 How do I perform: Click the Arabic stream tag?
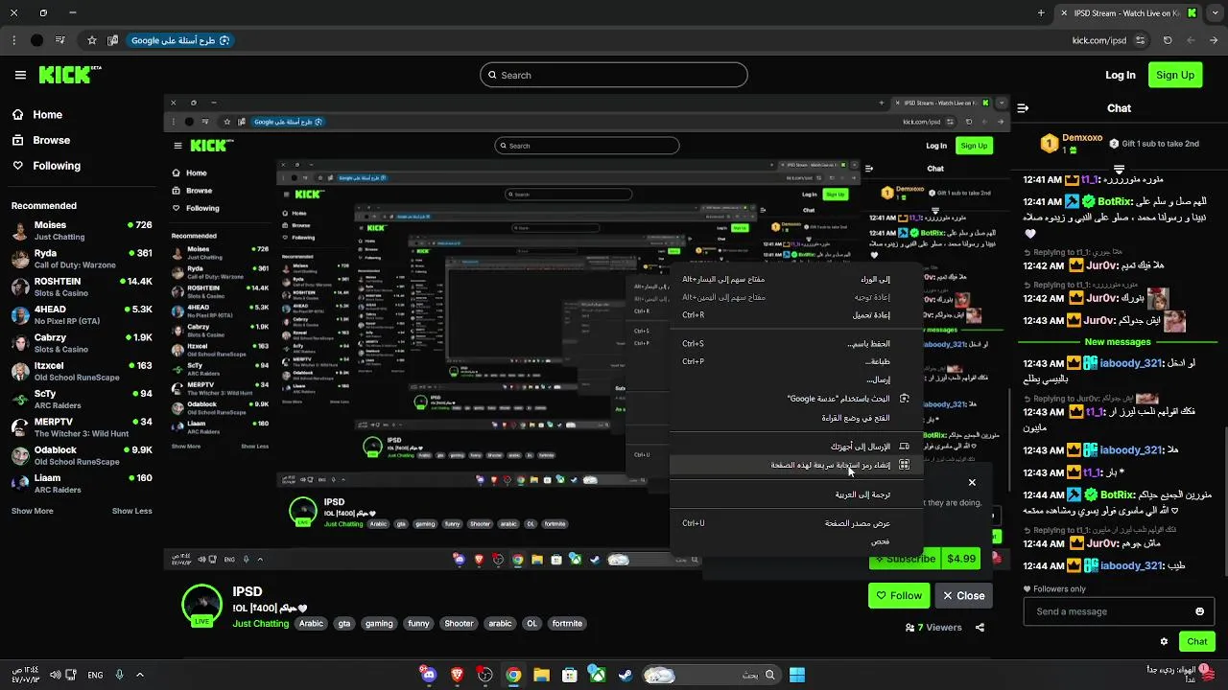pyautogui.click(x=311, y=623)
